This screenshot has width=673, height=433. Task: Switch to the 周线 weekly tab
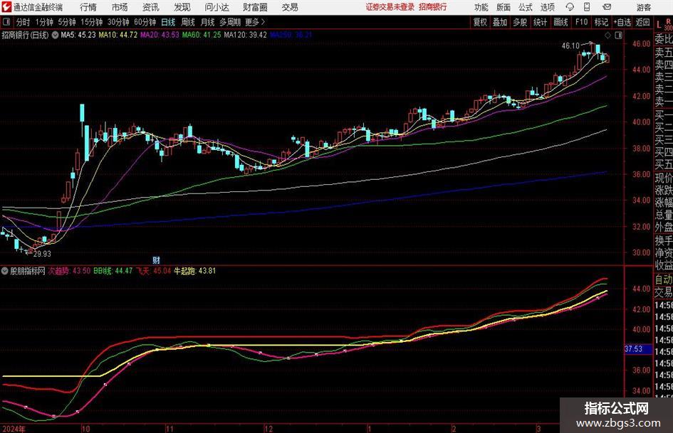tap(188, 22)
